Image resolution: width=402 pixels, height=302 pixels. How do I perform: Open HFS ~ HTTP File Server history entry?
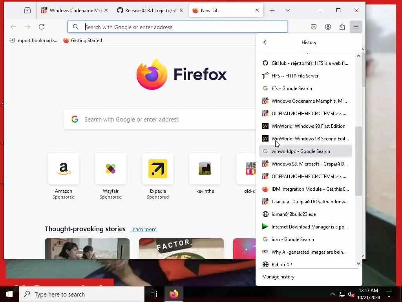pos(305,76)
